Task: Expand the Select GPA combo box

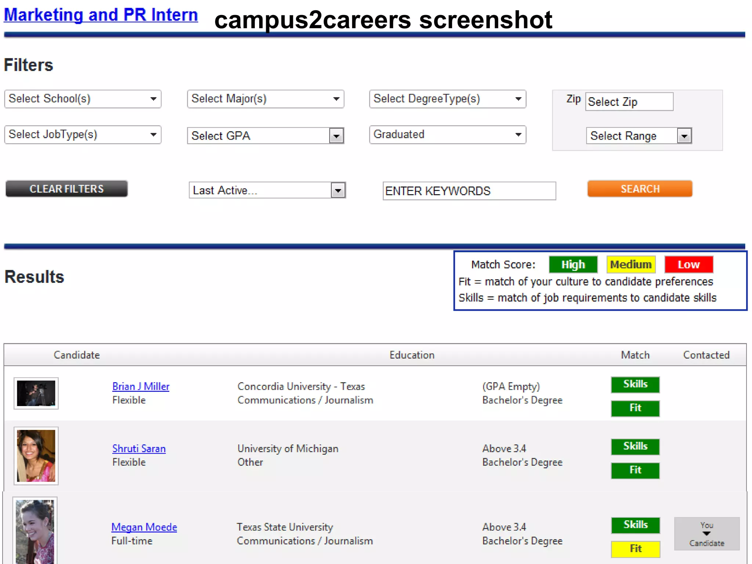Action: point(265,135)
